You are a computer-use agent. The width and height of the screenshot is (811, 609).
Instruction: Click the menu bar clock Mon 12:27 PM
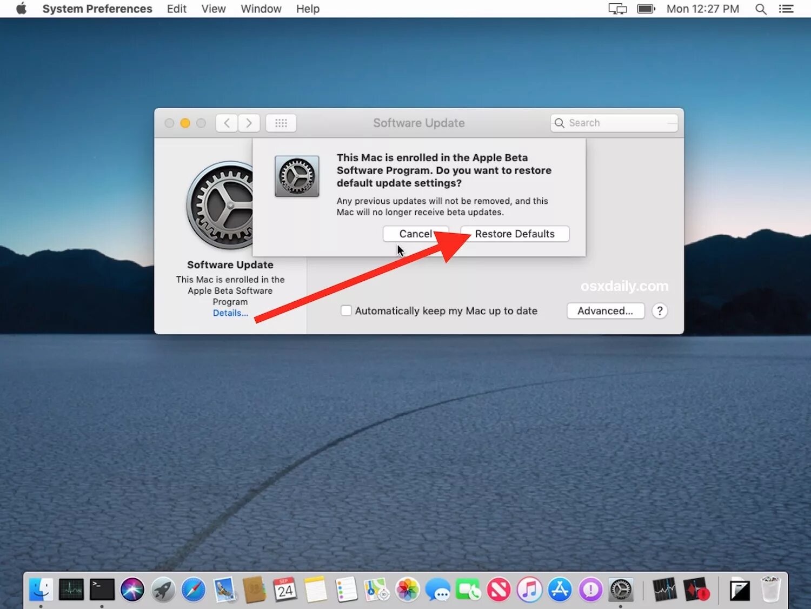703,9
